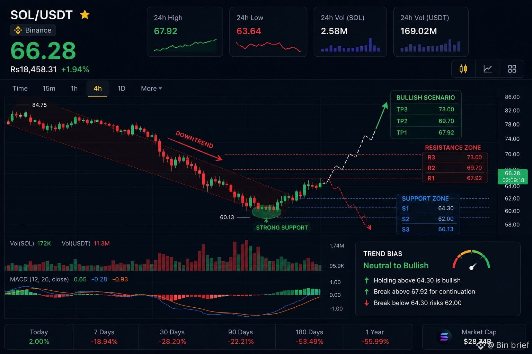Click the R2 69.70 resistance row
Viewport: 532px width, 354px height.
[455, 168]
